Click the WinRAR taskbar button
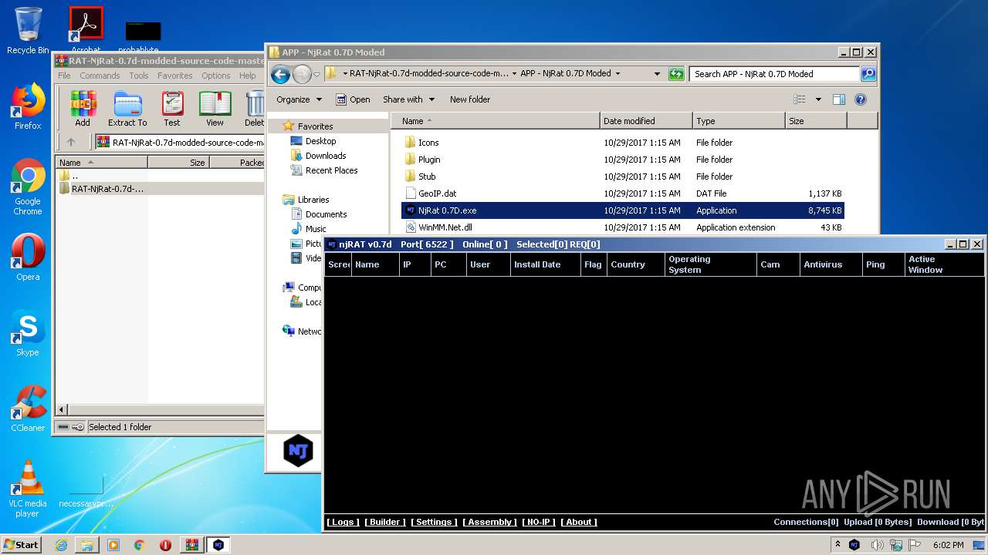988x555 pixels. coord(191,545)
